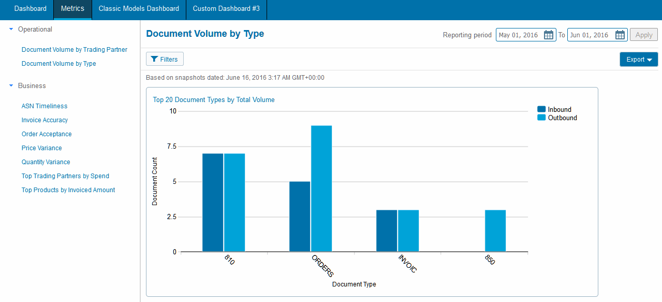Click the start date input field
662x302 pixels.
tap(519, 35)
